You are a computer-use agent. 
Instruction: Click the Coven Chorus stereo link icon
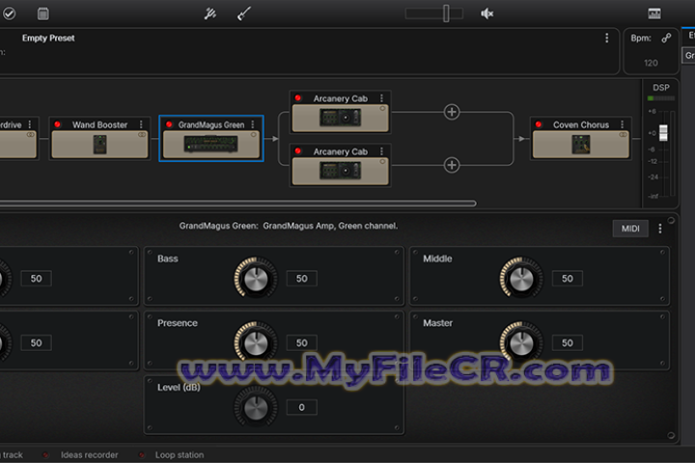(x=623, y=135)
